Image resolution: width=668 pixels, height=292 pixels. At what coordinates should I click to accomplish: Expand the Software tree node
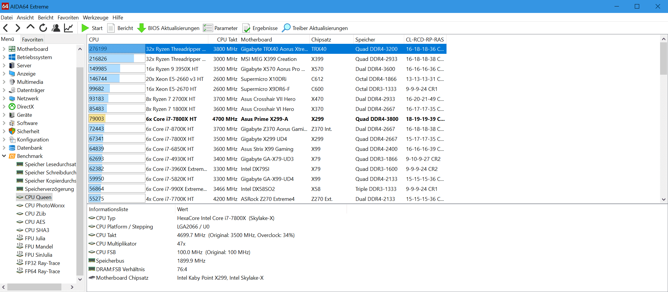coord(4,123)
